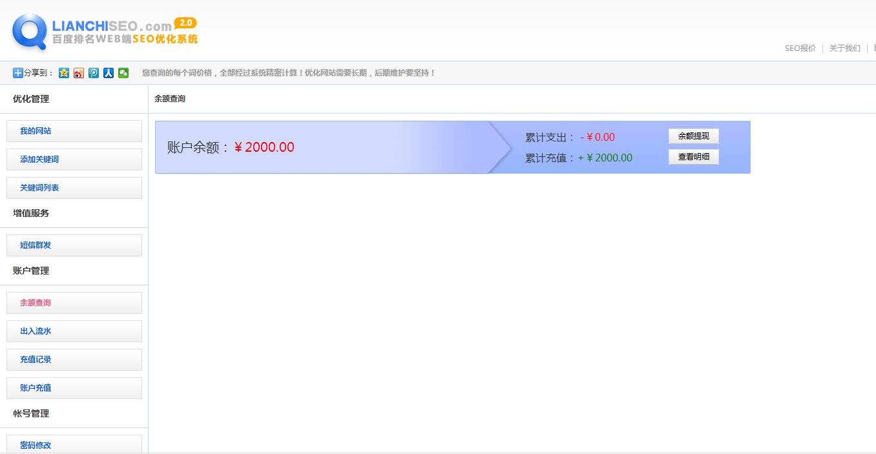
Task: Open more share options via the plus icon
Action: 17,73
